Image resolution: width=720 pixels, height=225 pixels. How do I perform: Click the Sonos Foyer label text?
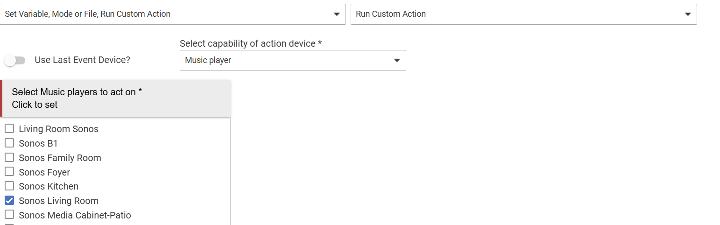44,172
